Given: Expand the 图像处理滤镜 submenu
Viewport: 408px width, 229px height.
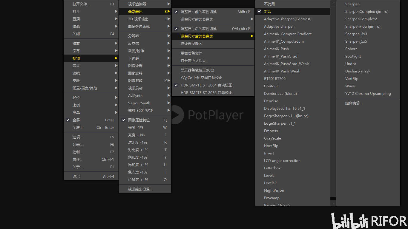Looking at the screenshot, I should coord(145,26).
